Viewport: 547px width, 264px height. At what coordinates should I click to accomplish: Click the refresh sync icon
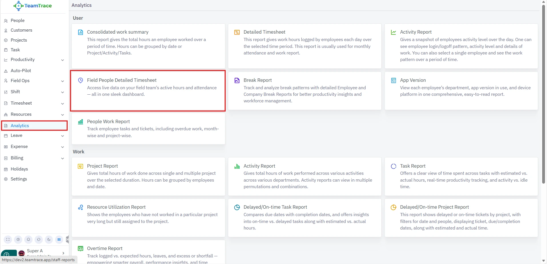(39, 239)
